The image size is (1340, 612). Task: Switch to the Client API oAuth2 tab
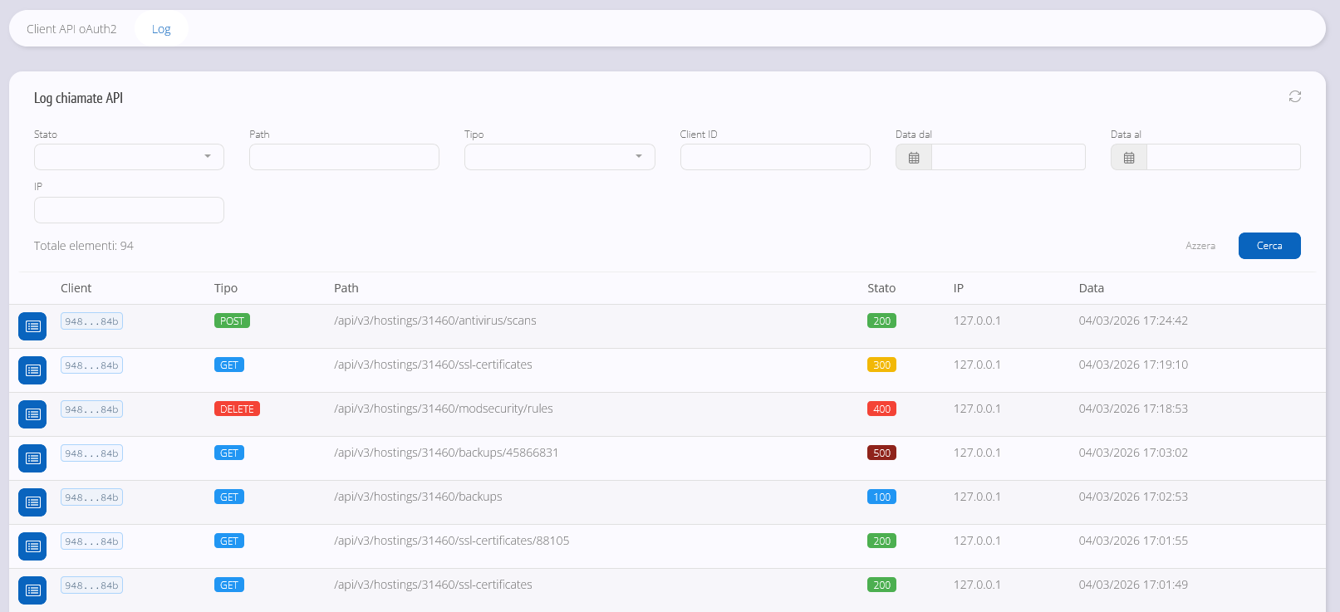click(x=71, y=29)
